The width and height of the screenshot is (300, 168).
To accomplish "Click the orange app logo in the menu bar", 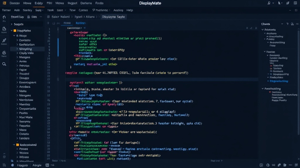I will click(x=4, y=3).
